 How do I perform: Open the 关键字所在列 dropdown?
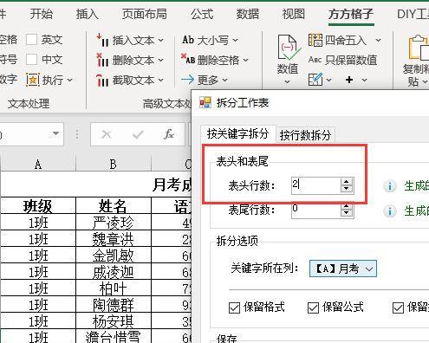point(343,269)
